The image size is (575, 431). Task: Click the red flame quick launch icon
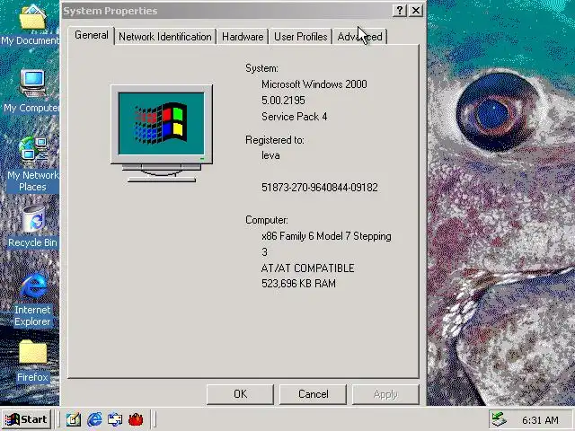(136, 419)
